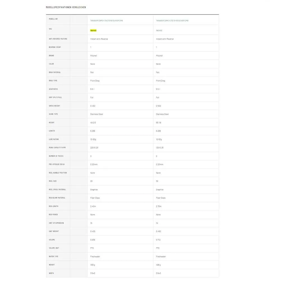Click the 498 g weight value
281x281 pixels.
158,265
